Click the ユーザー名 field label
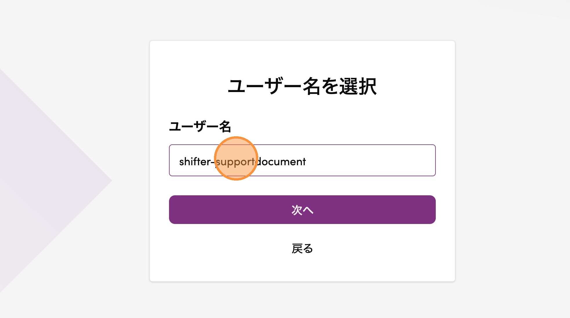Screen dimensions: 570x318 (x=200, y=126)
